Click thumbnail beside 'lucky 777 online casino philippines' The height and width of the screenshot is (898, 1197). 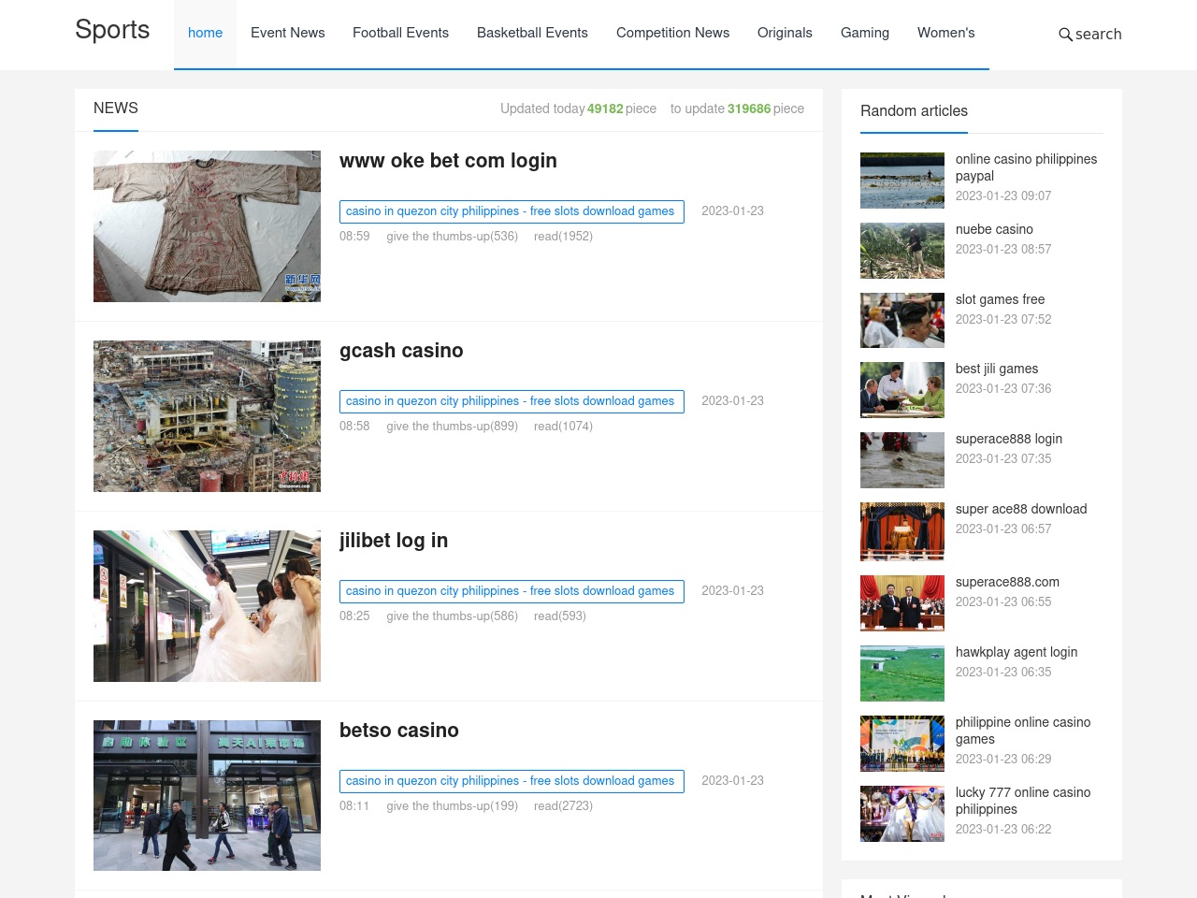point(902,814)
